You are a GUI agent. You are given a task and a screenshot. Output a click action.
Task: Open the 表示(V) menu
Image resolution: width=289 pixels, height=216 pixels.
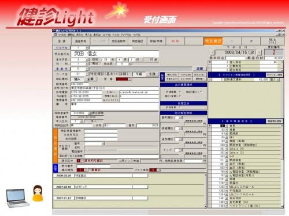coord(80,35)
